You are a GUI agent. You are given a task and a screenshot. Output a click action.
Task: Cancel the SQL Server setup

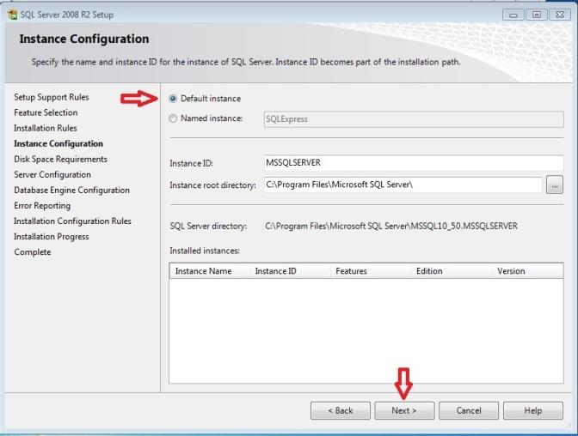tap(469, 410)
